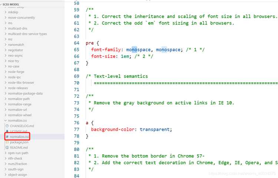This screenshot has height=178, width=278.
Task: Click line number 76 in the gutter
Action: click(77, 123)
